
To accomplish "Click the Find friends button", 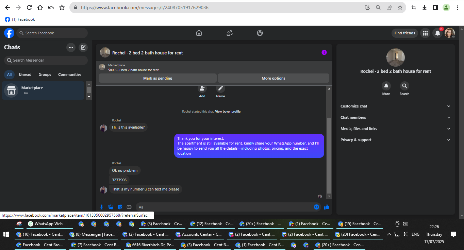I will point(405,33).
